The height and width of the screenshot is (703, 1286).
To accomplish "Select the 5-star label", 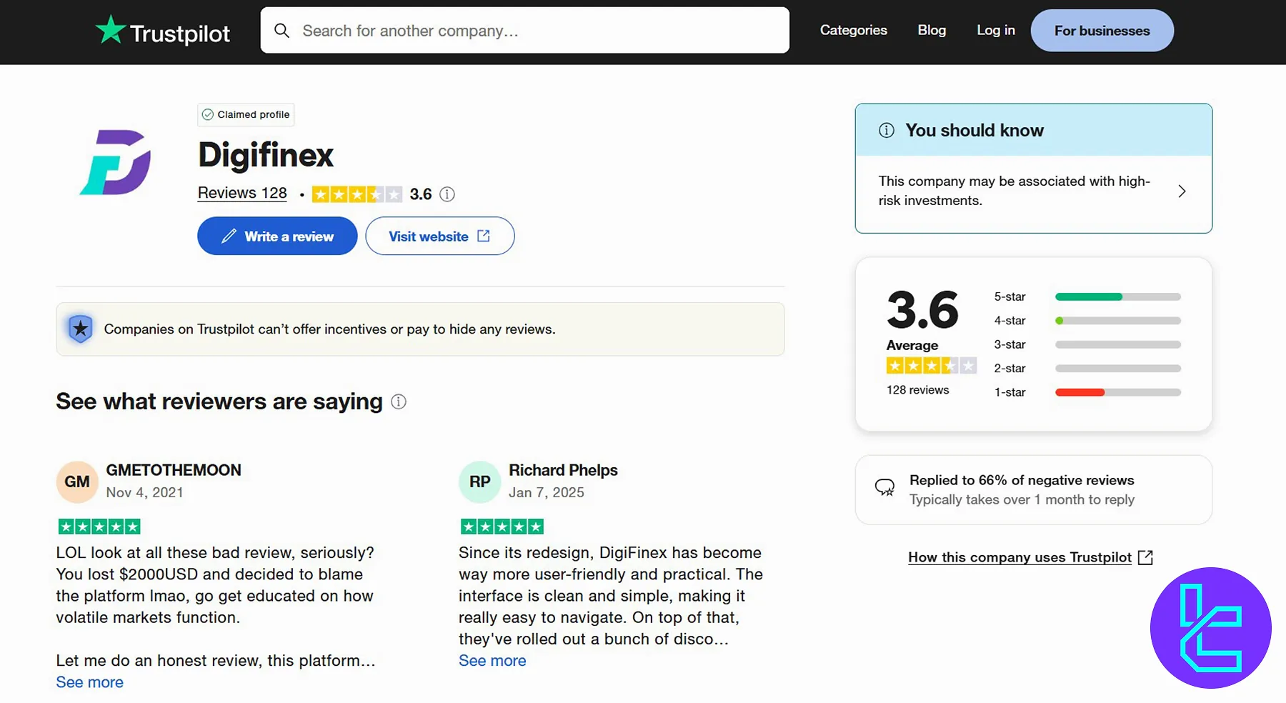I will [1010, 296].
